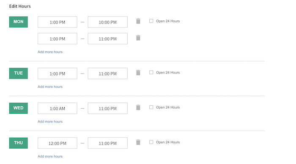Select Tuesday's 11:00 PM closing time field
This screenshot has width=296, height=164.
tap(107, 74)
